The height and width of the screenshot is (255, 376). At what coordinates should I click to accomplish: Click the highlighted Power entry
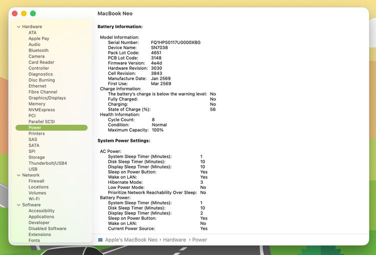tap(52, 128)
